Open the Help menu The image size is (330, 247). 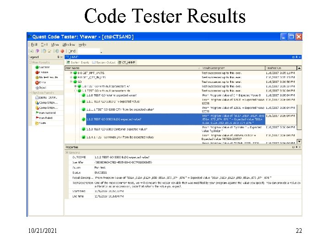coord(82,44)
